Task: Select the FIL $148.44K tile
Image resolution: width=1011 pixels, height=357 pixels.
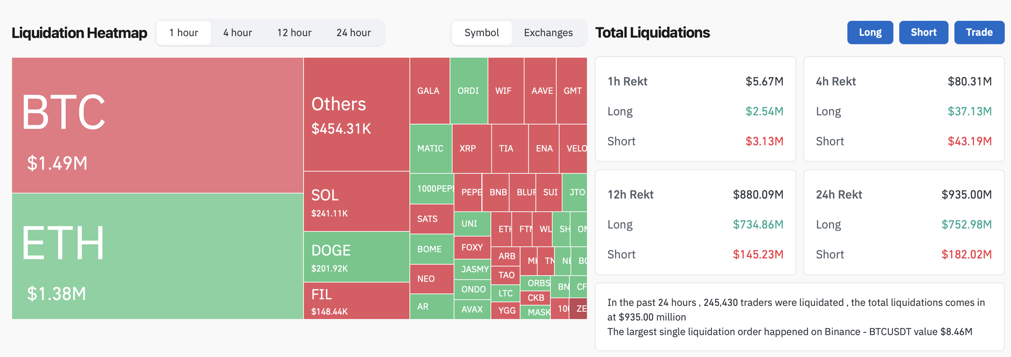Action: pyautogui.click(x=356, y=300)
